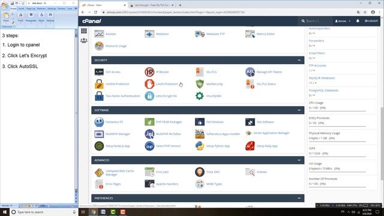Click the cPanel logo
The width and height of the screenshot is (384, 216).
point(92,21)
